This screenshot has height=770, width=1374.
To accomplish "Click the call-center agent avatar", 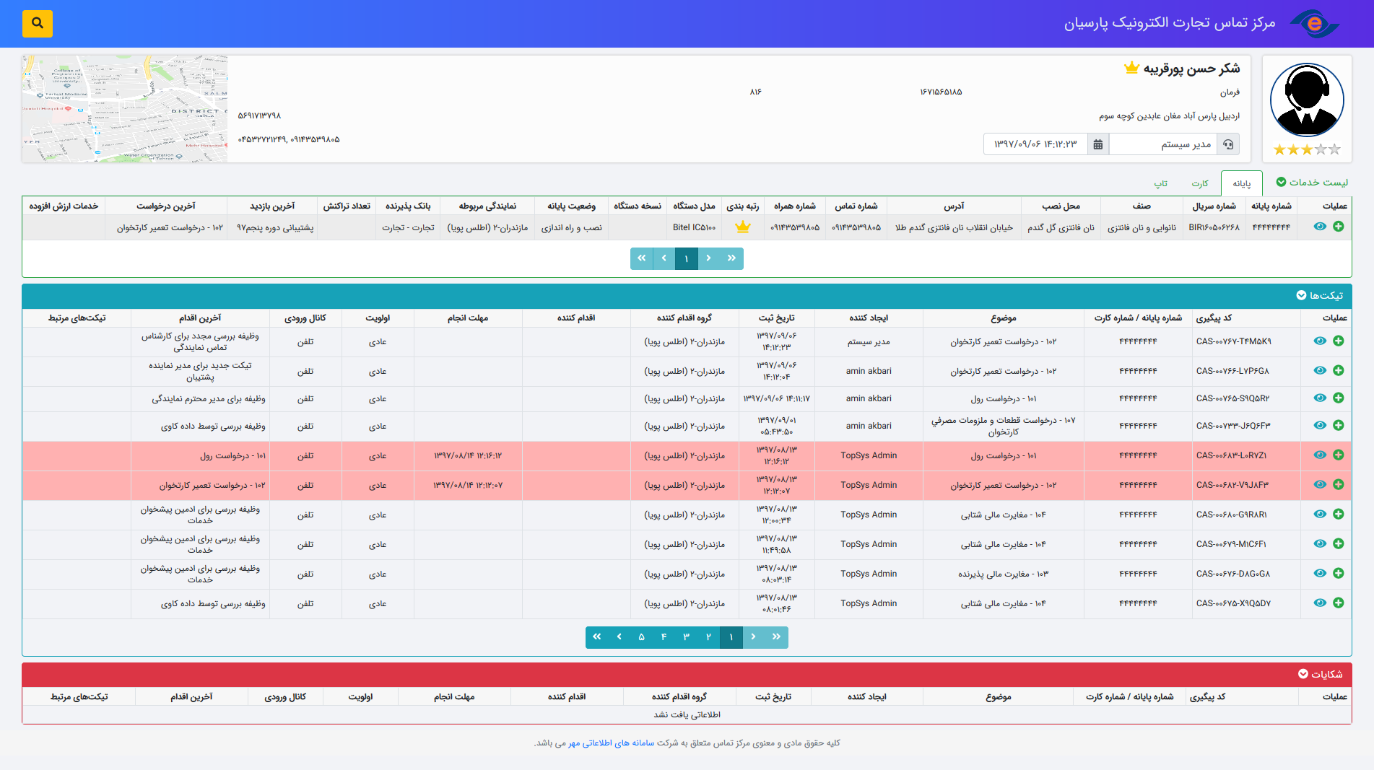I will tap(1307, 100).
